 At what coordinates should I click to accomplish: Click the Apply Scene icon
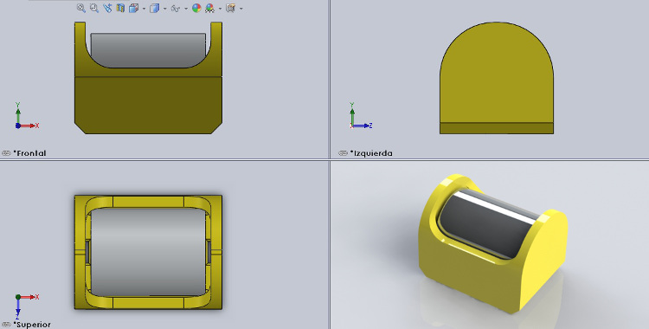coord(209,9)
